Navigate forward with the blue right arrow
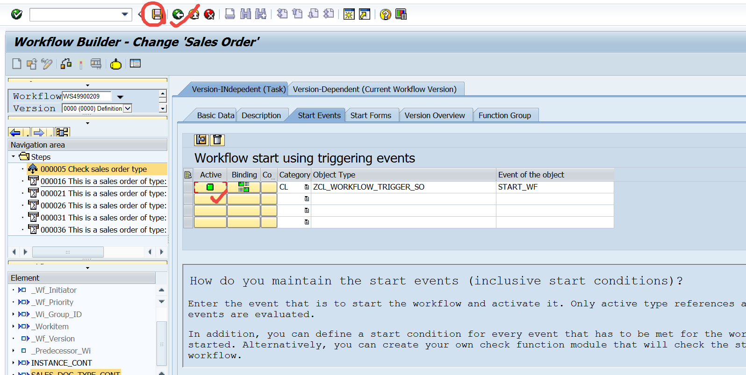 click(39, 133)
